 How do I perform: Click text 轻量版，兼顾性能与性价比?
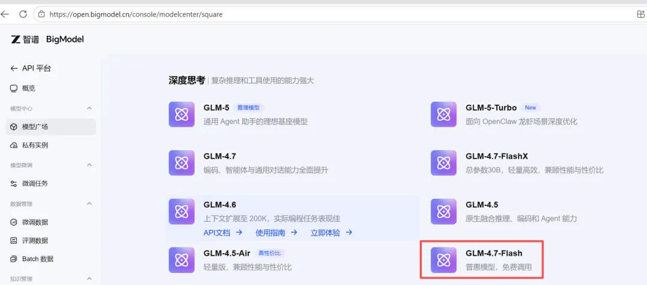pyautogui.click(x=247, y=267)
